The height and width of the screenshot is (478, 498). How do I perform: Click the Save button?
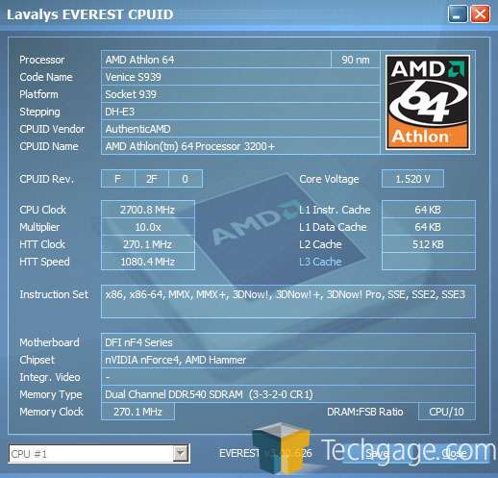[378, 453]
